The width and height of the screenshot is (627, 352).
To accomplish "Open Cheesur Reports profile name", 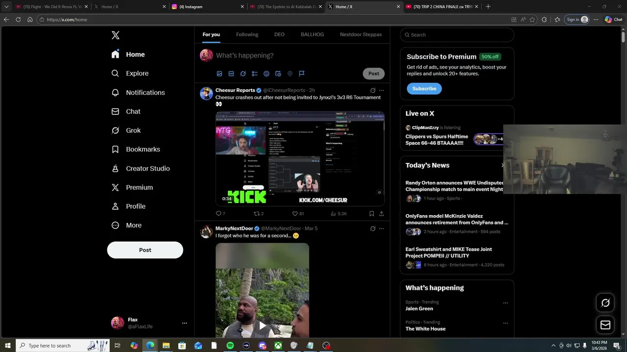I will click(235, 90).
